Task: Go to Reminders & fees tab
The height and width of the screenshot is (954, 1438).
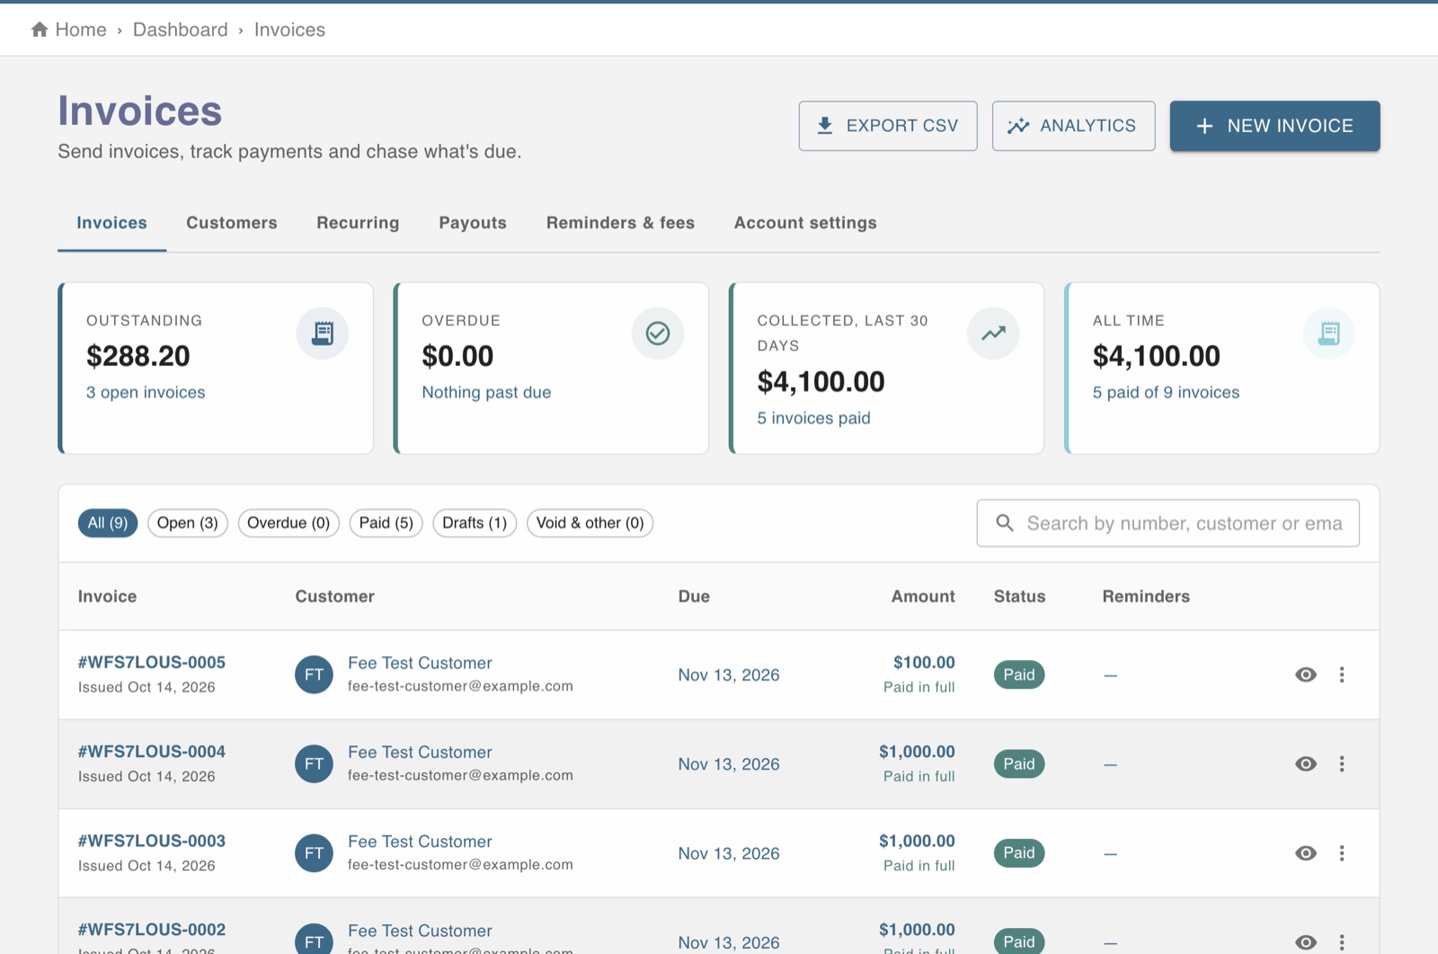Action: [x=620, y=223]
